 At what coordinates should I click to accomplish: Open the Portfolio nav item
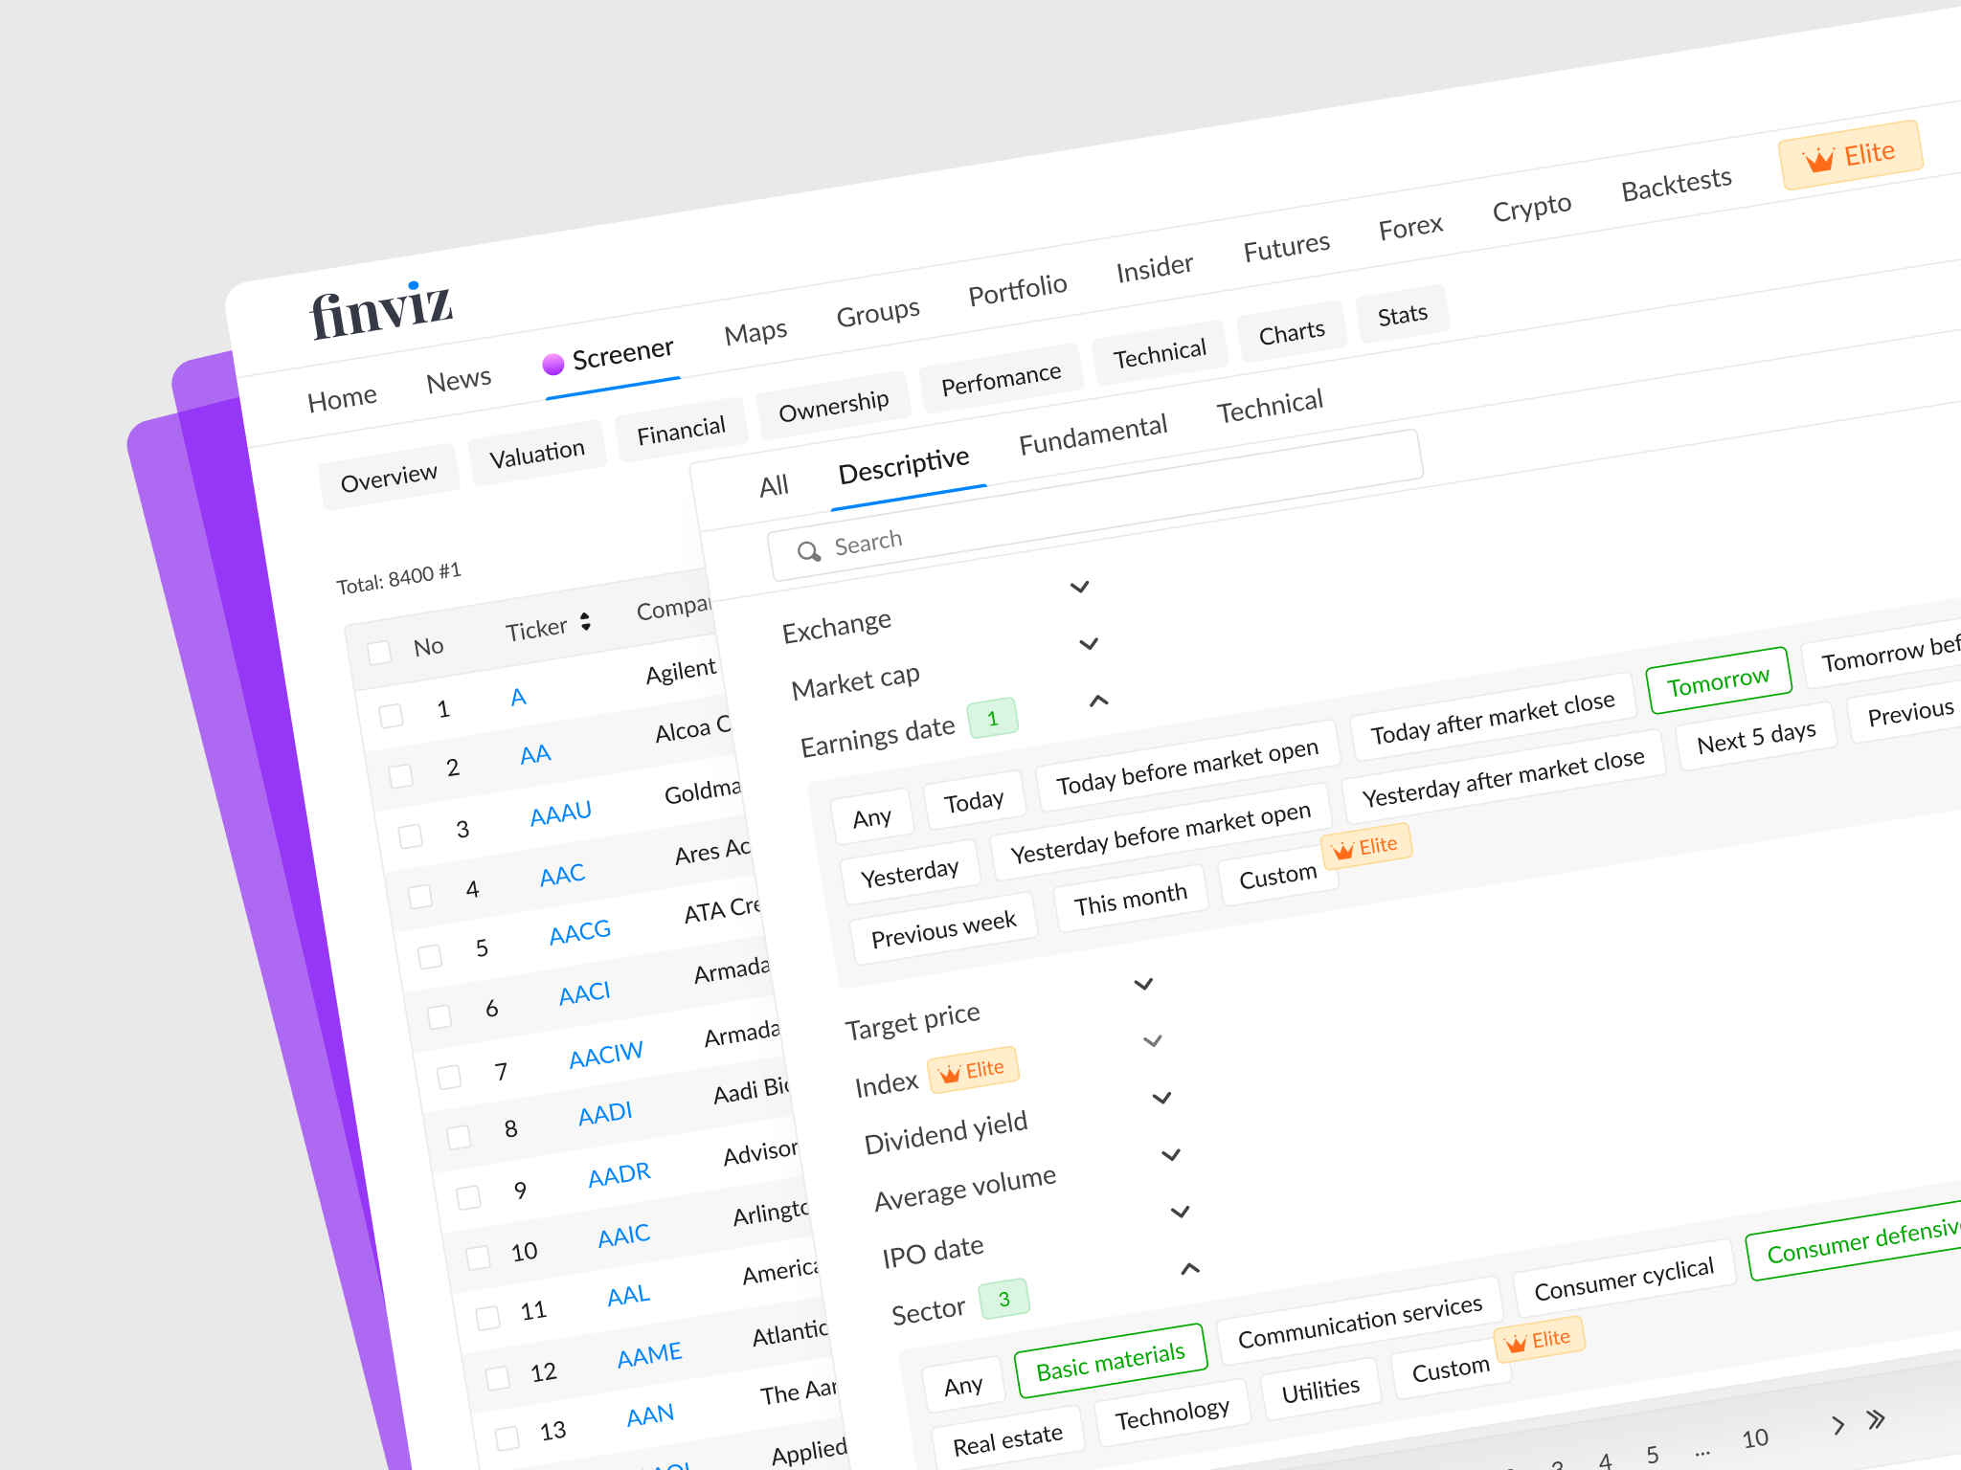tap(1018, 289)
